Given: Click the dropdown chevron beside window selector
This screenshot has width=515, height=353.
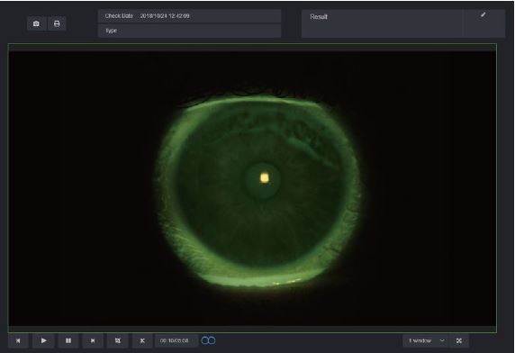Looking at the screenshot, I should coord(442,341).
